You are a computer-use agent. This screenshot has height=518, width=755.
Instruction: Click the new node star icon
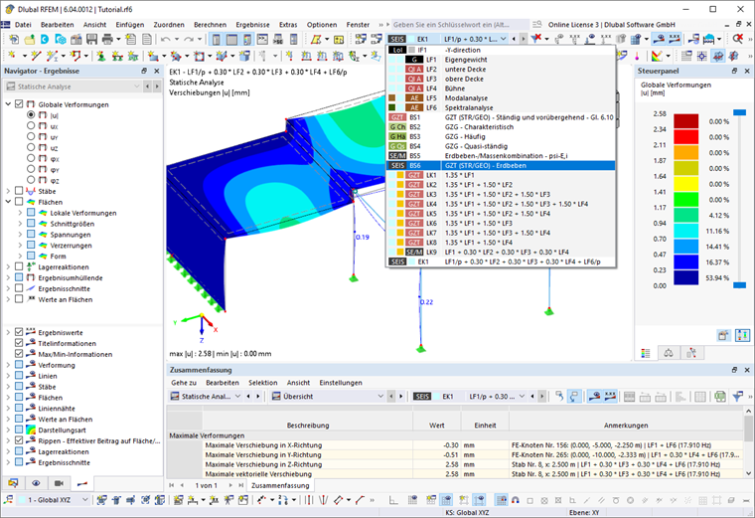point(13,57)
